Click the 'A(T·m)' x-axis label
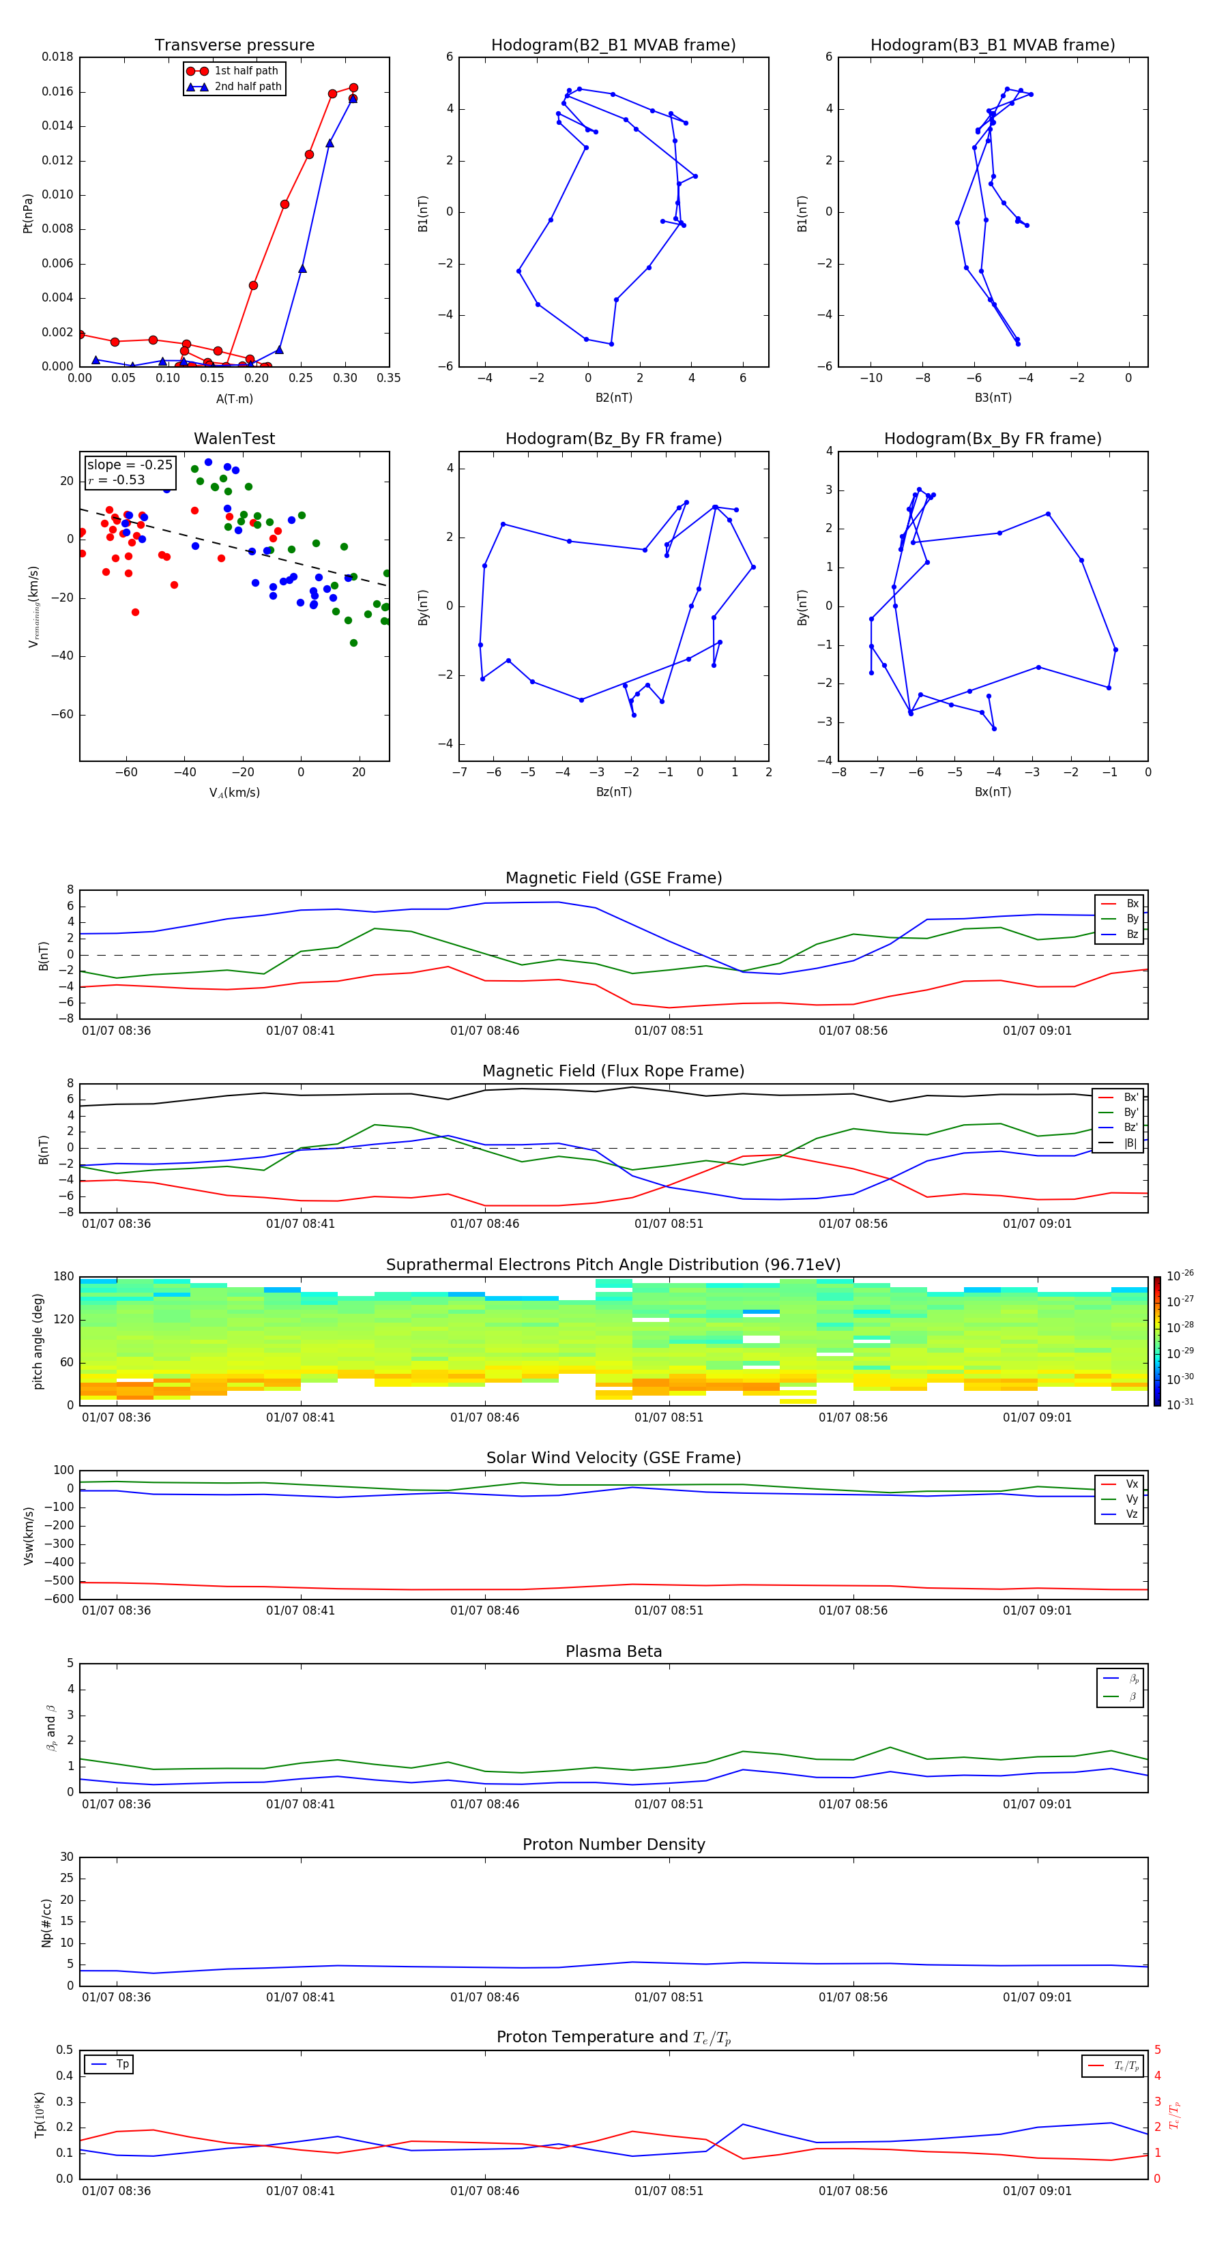This screenshot has width=1228, height=2251. [234, 399]
